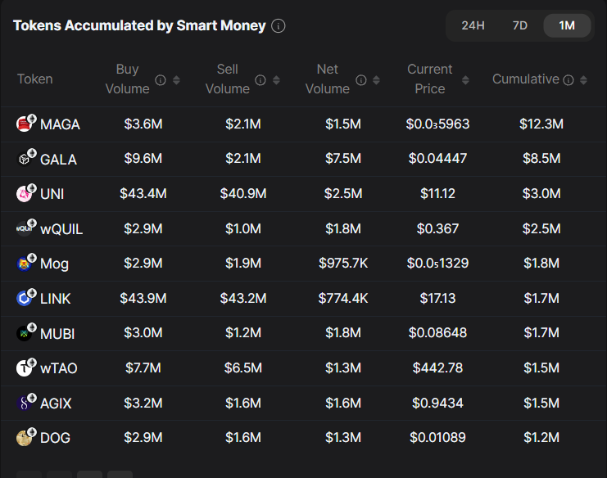Click the LINK token logo
607x478 pixels.
[25, 298]
